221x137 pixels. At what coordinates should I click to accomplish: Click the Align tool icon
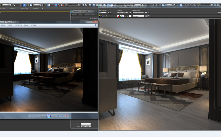click(x=86, y=5)
